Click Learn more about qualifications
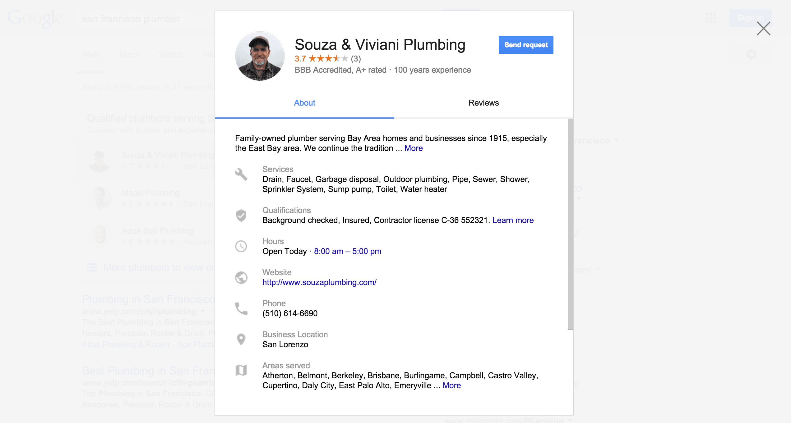 point(513,220)
